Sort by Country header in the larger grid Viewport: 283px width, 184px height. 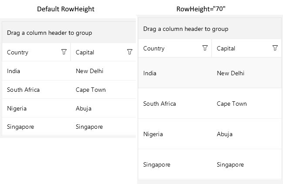[154, 48]
